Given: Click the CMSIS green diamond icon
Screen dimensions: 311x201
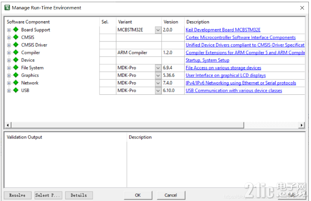Looking at the screenshot, I should click(x=16, y=37).
